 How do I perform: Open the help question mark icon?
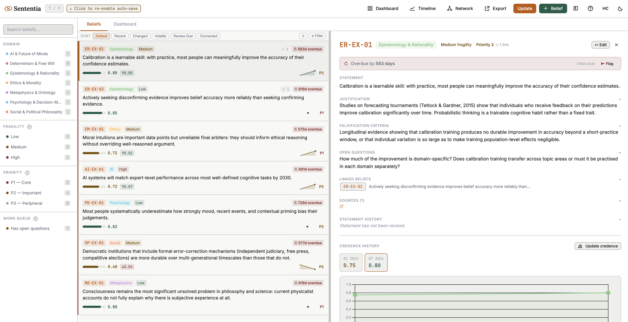click(590, 9)
